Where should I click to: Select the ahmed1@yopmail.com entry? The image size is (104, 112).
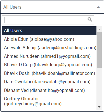click(x=66, y=56)
